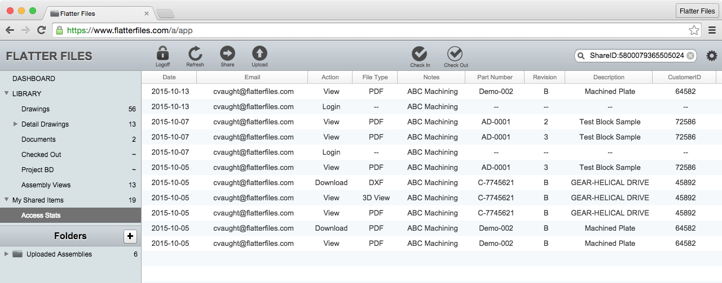Click the magnifying glass search icon
This screenshot has height=283, width=722.
tap(582, 56)
